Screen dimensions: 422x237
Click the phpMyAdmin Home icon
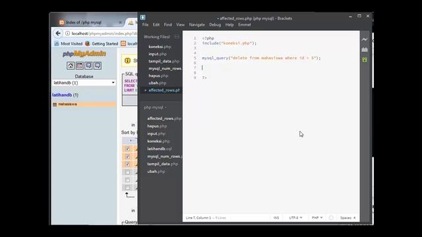coord(71,66)
